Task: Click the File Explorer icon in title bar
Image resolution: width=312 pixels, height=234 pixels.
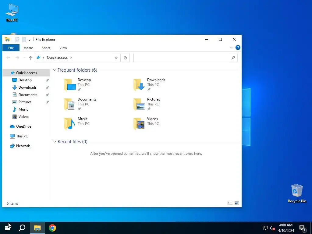Action: point(7,39)
